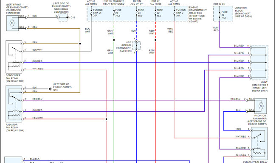276x163 pixels.
Task: Click Fuse 20 7.5A in the junction block
Action: point(225,15)
